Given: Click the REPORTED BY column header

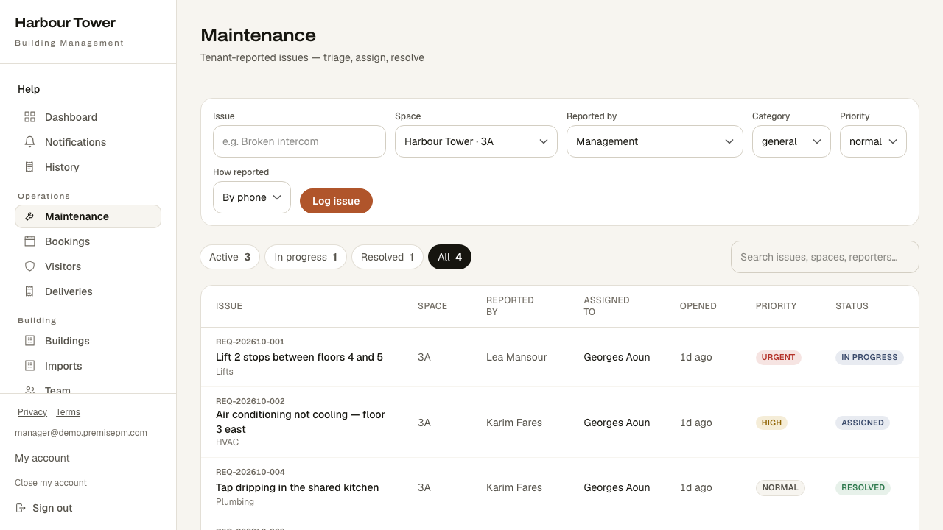Looking at the screenshot, I should (510, 306).
